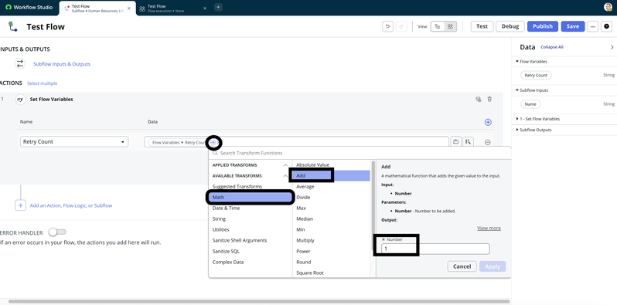
Task: Focus the Search Transform Functions field
Action: click(x=360, y=153)
